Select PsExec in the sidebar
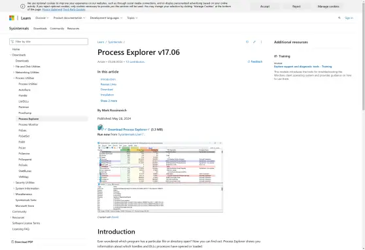 23,130
